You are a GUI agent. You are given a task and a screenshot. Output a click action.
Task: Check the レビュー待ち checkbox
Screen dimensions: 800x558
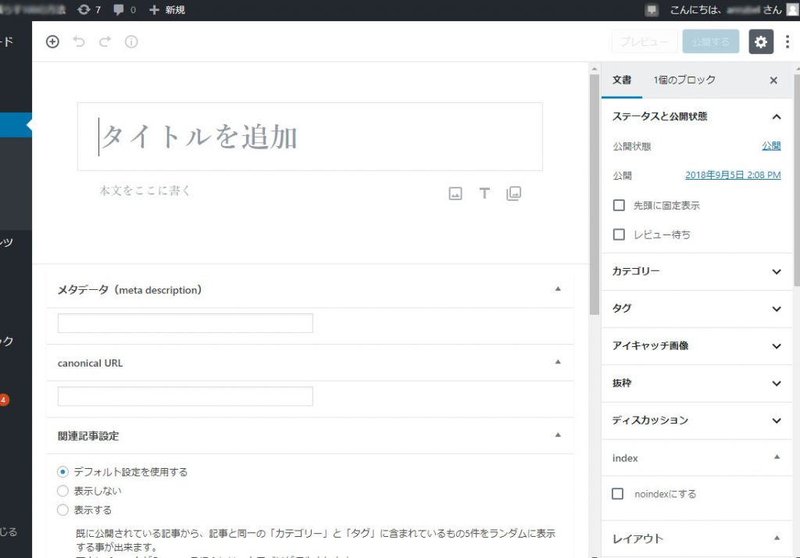(619, 234)
